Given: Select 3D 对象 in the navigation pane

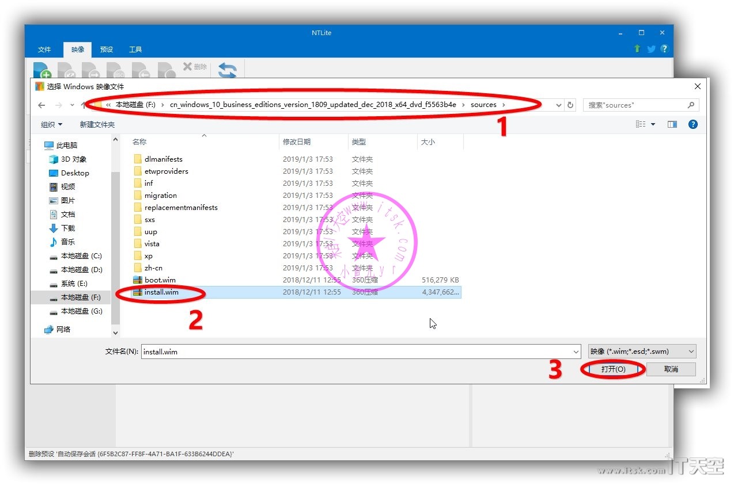Looking at the screenshot, I should coord(68,159).
